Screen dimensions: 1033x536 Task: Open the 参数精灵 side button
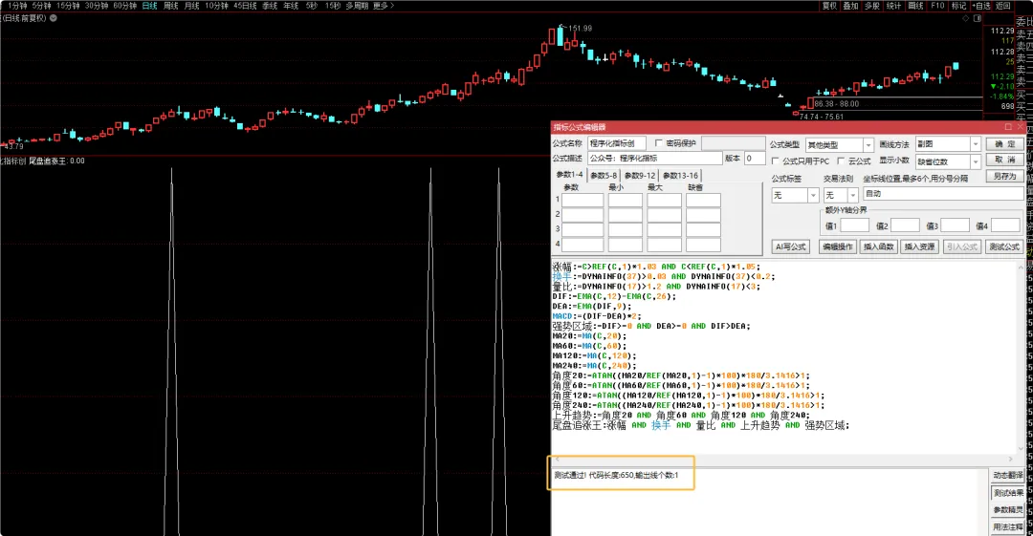tap(1008, 509)
